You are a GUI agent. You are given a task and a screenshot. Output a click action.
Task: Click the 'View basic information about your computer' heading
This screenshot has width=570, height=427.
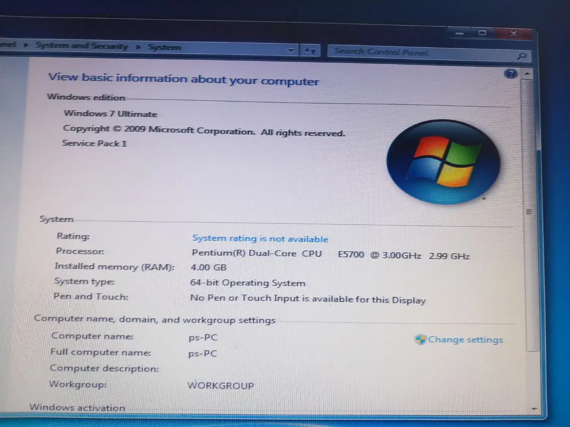[184, 79]
